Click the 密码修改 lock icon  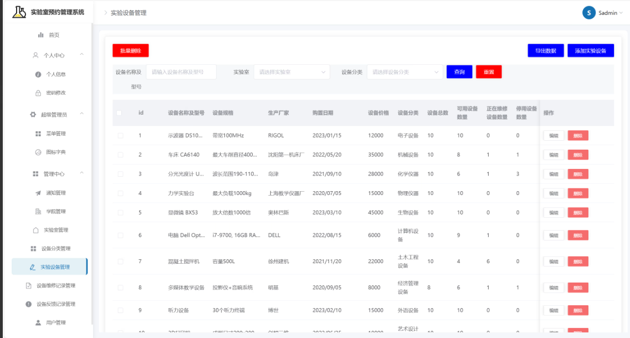(38, 93)
